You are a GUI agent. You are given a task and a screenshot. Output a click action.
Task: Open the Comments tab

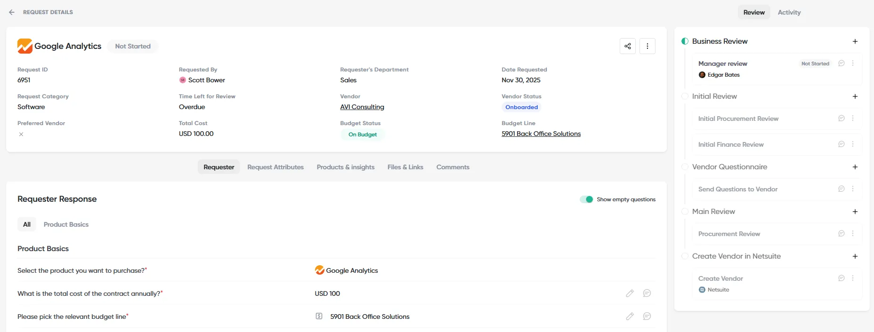pyautogui.click(x=453, y=167)
